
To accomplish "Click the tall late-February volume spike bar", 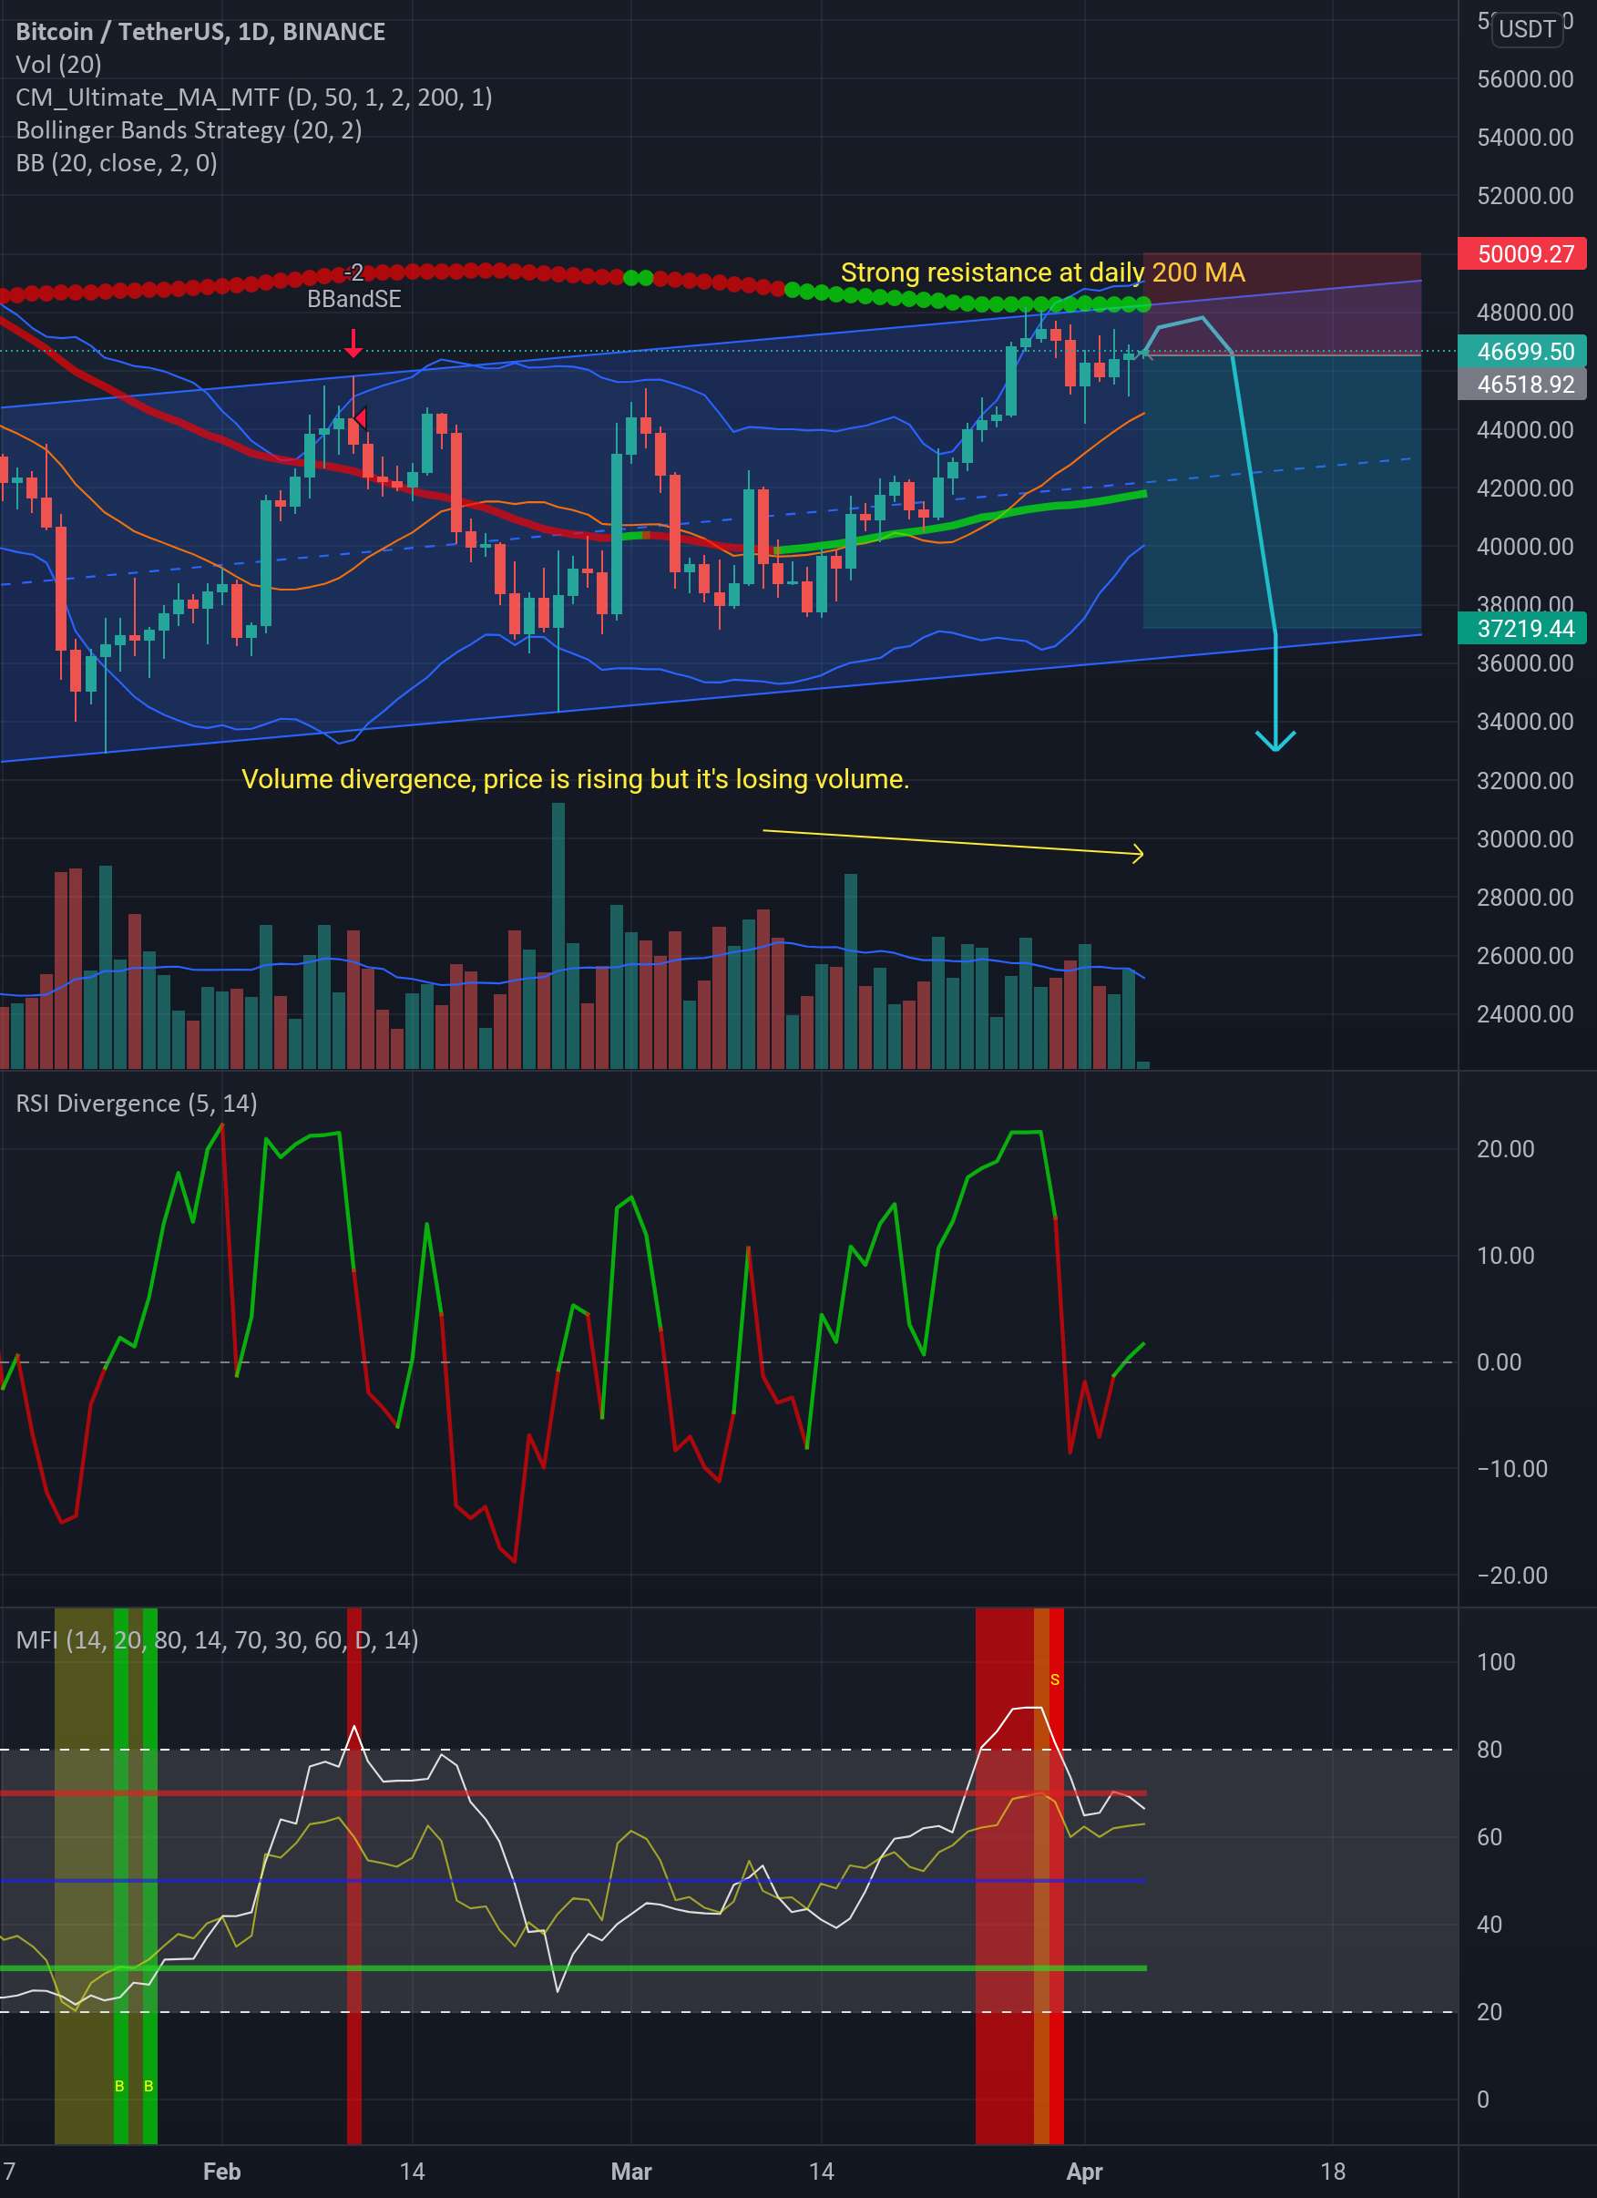I will [558, 935].
